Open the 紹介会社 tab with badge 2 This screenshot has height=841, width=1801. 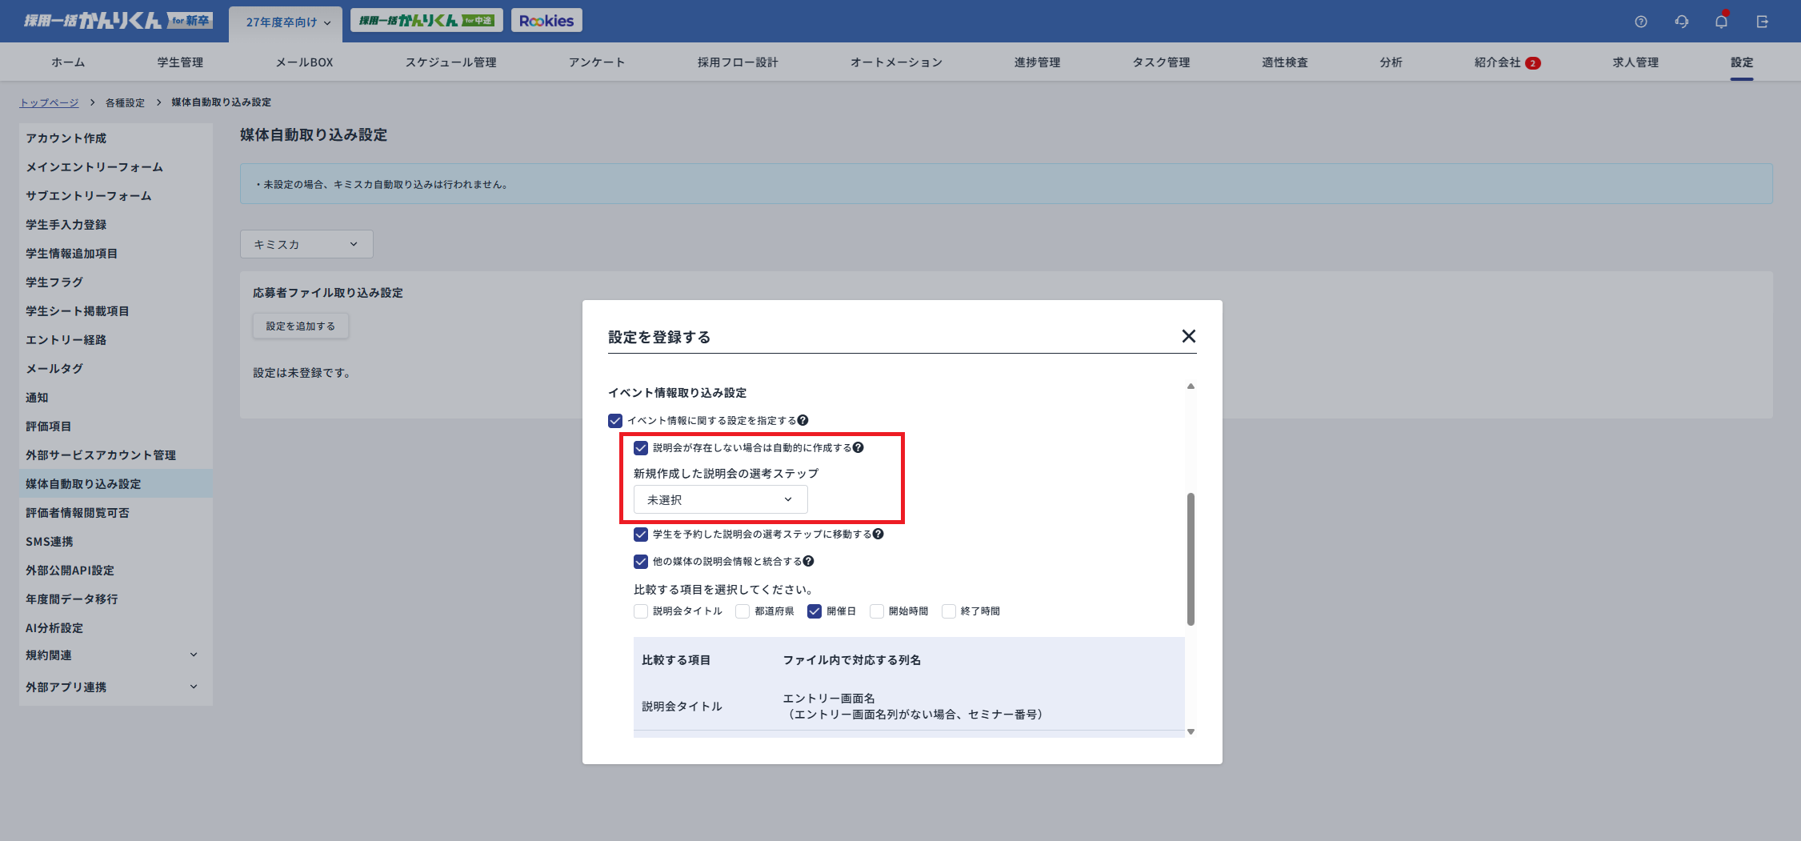tap(1504, 62)
